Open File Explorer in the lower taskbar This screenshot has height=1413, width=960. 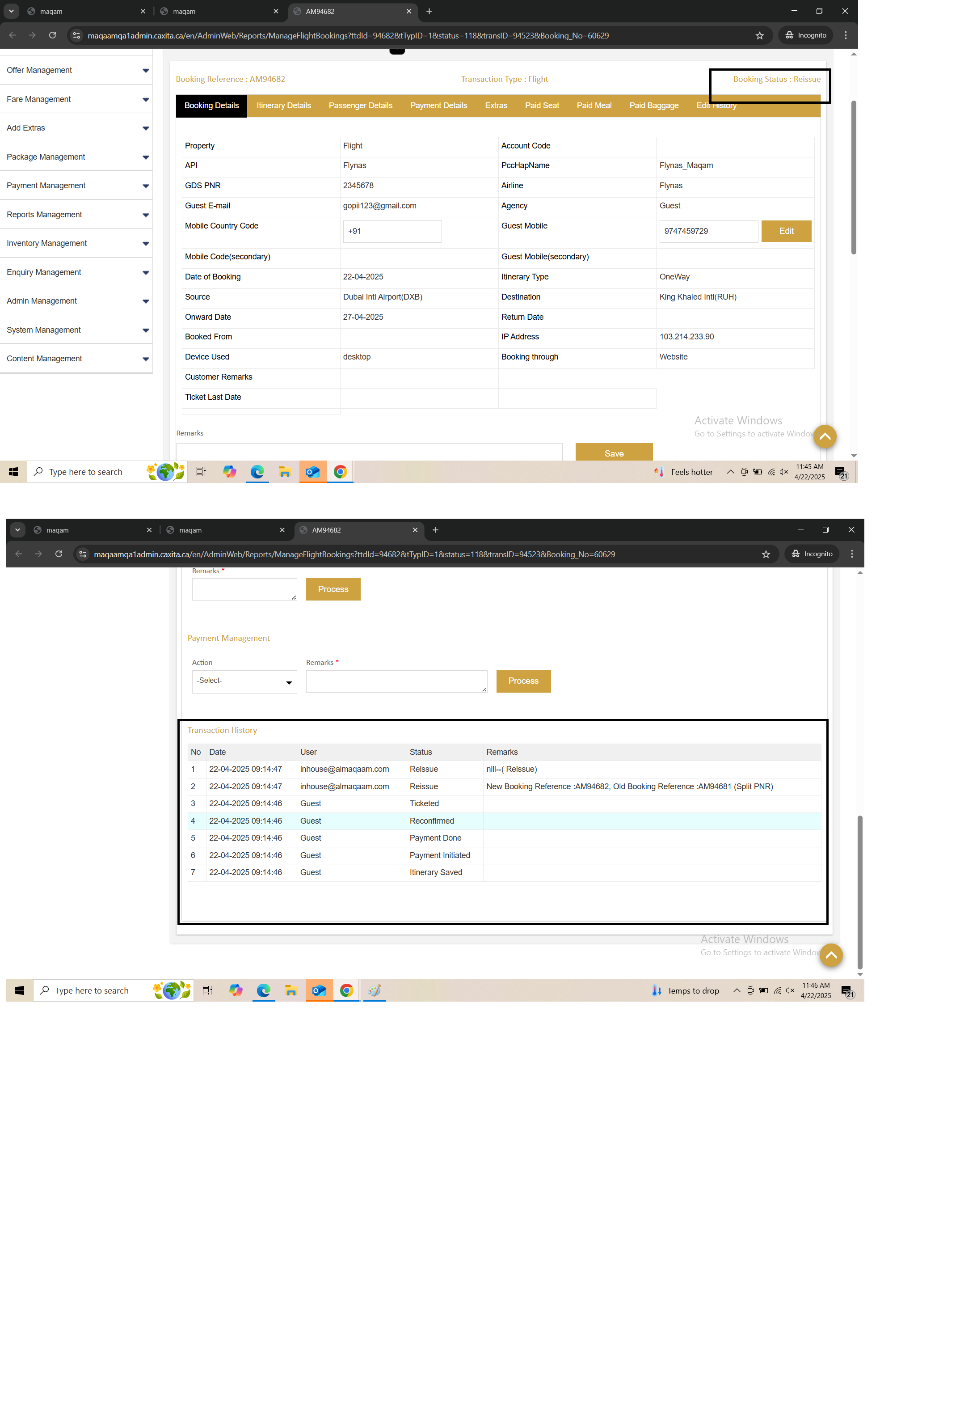291,990
